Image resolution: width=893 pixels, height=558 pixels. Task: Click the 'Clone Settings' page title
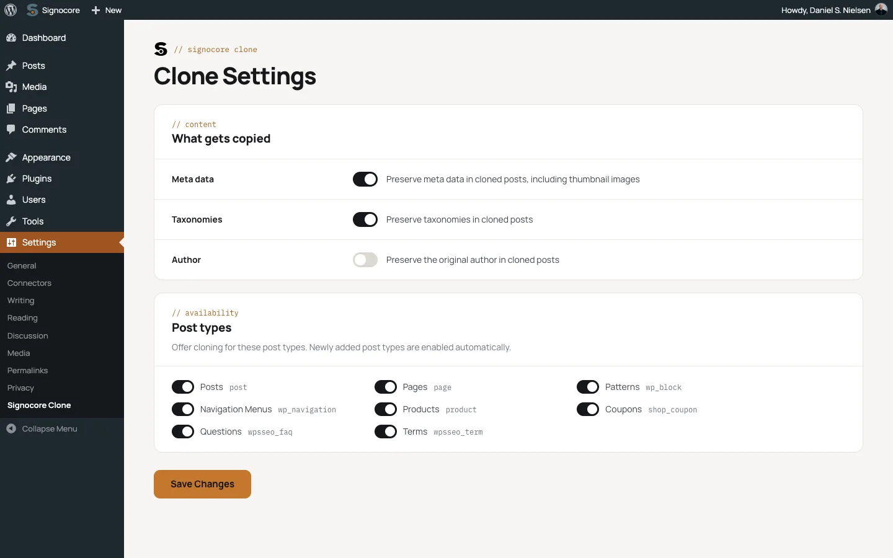235,76
